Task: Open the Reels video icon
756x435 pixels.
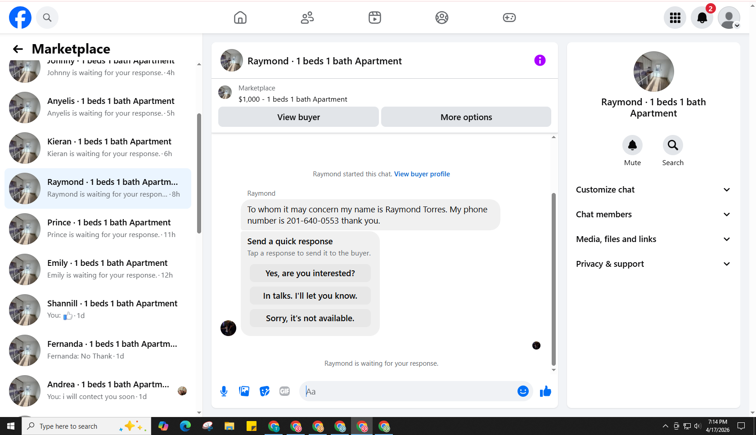Action: [x=375, y=18]
